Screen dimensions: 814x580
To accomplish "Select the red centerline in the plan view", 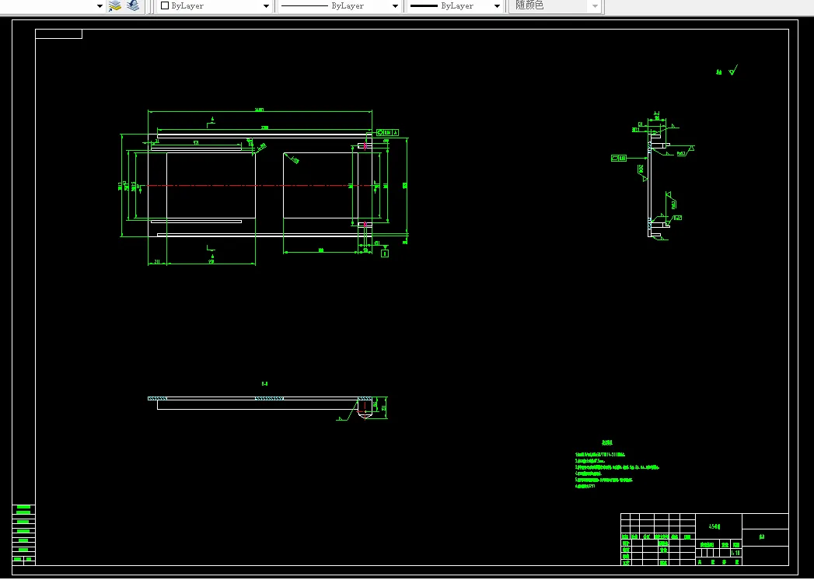I will click(260, 185).
